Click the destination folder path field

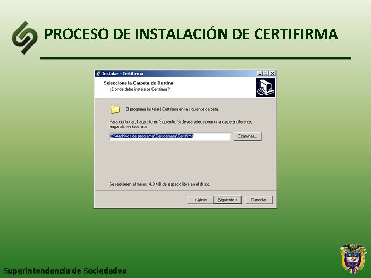coord(170,136)
